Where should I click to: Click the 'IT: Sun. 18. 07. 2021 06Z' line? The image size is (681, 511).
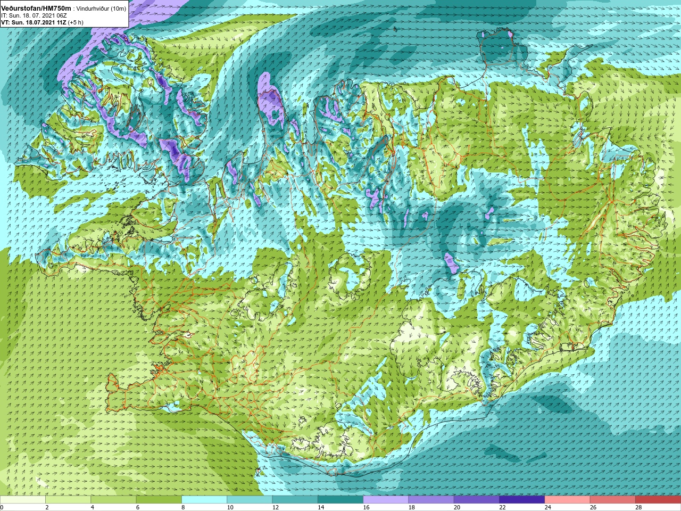34,16
